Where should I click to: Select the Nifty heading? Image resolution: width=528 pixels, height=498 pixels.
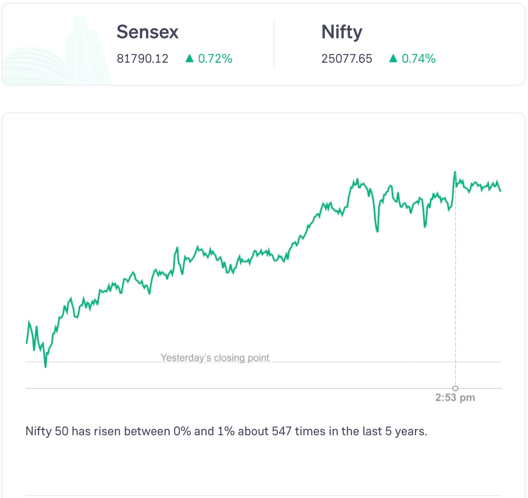tap(342, 32)
